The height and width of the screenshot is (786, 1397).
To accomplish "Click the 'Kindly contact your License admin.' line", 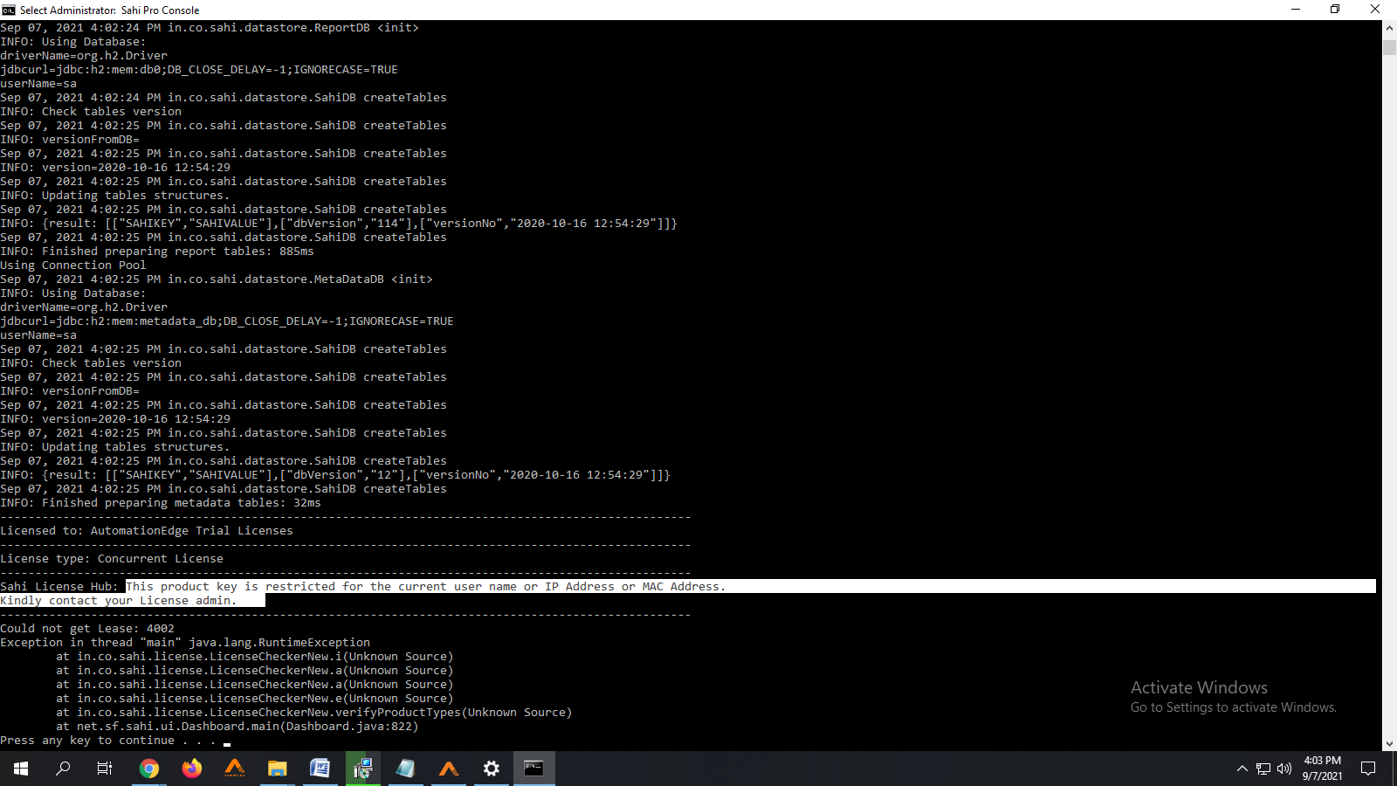I will pyautogui.click(x=119, y=601).
